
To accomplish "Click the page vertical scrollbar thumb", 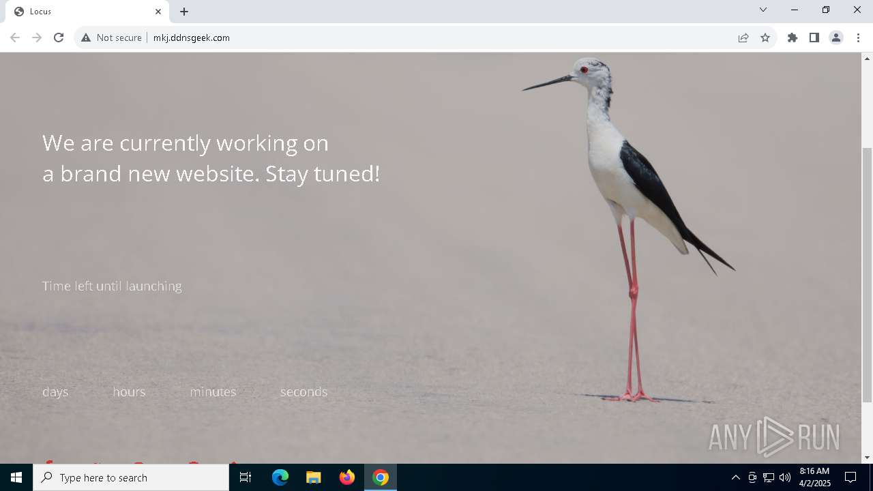I will click(x=867, y=275).
